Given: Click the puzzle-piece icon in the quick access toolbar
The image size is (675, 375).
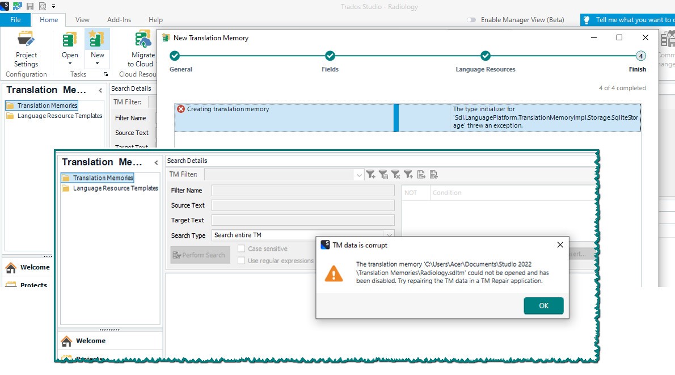Looking at the screenshot, I should pyautogui.click(x=17, y=6).
